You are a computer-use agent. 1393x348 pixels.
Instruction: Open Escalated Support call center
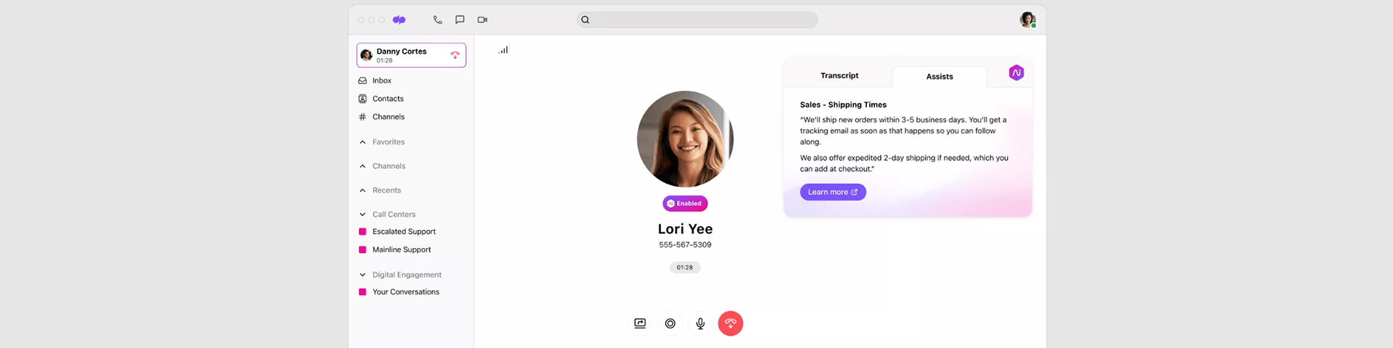coord(403,232)
